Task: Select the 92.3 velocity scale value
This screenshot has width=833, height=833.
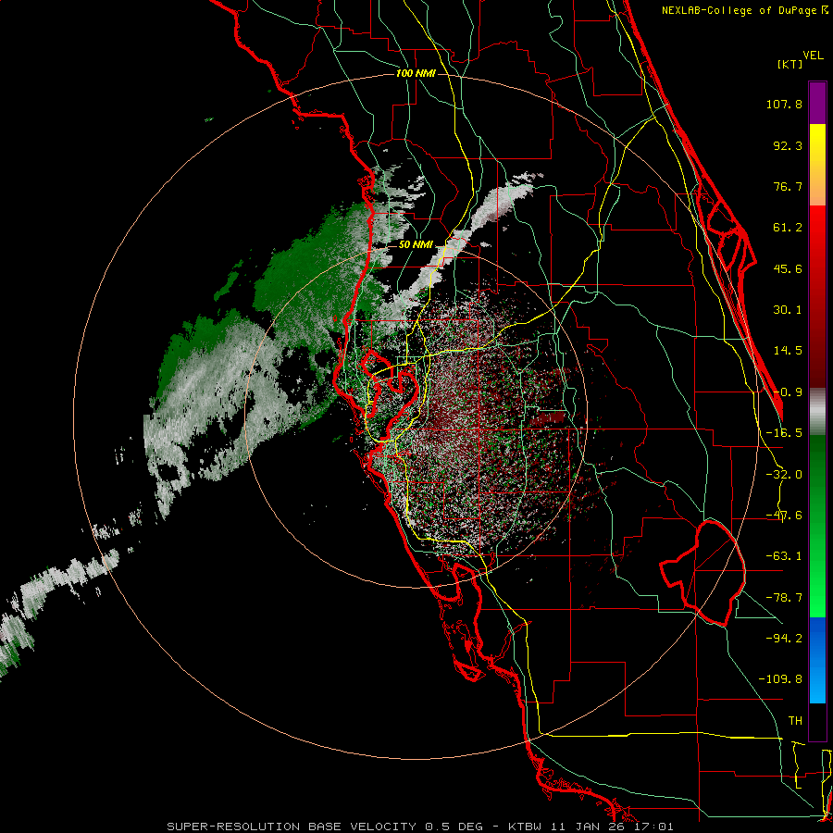Action: [x=788, y=145]
